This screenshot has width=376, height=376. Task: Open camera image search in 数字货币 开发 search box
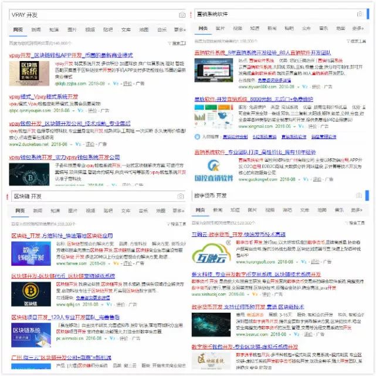click(x=359, y=195)
